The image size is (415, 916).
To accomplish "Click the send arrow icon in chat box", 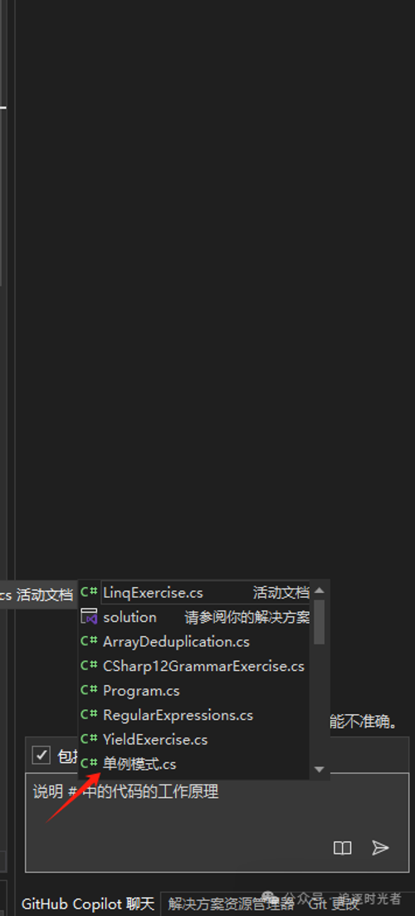I will 380,848.
